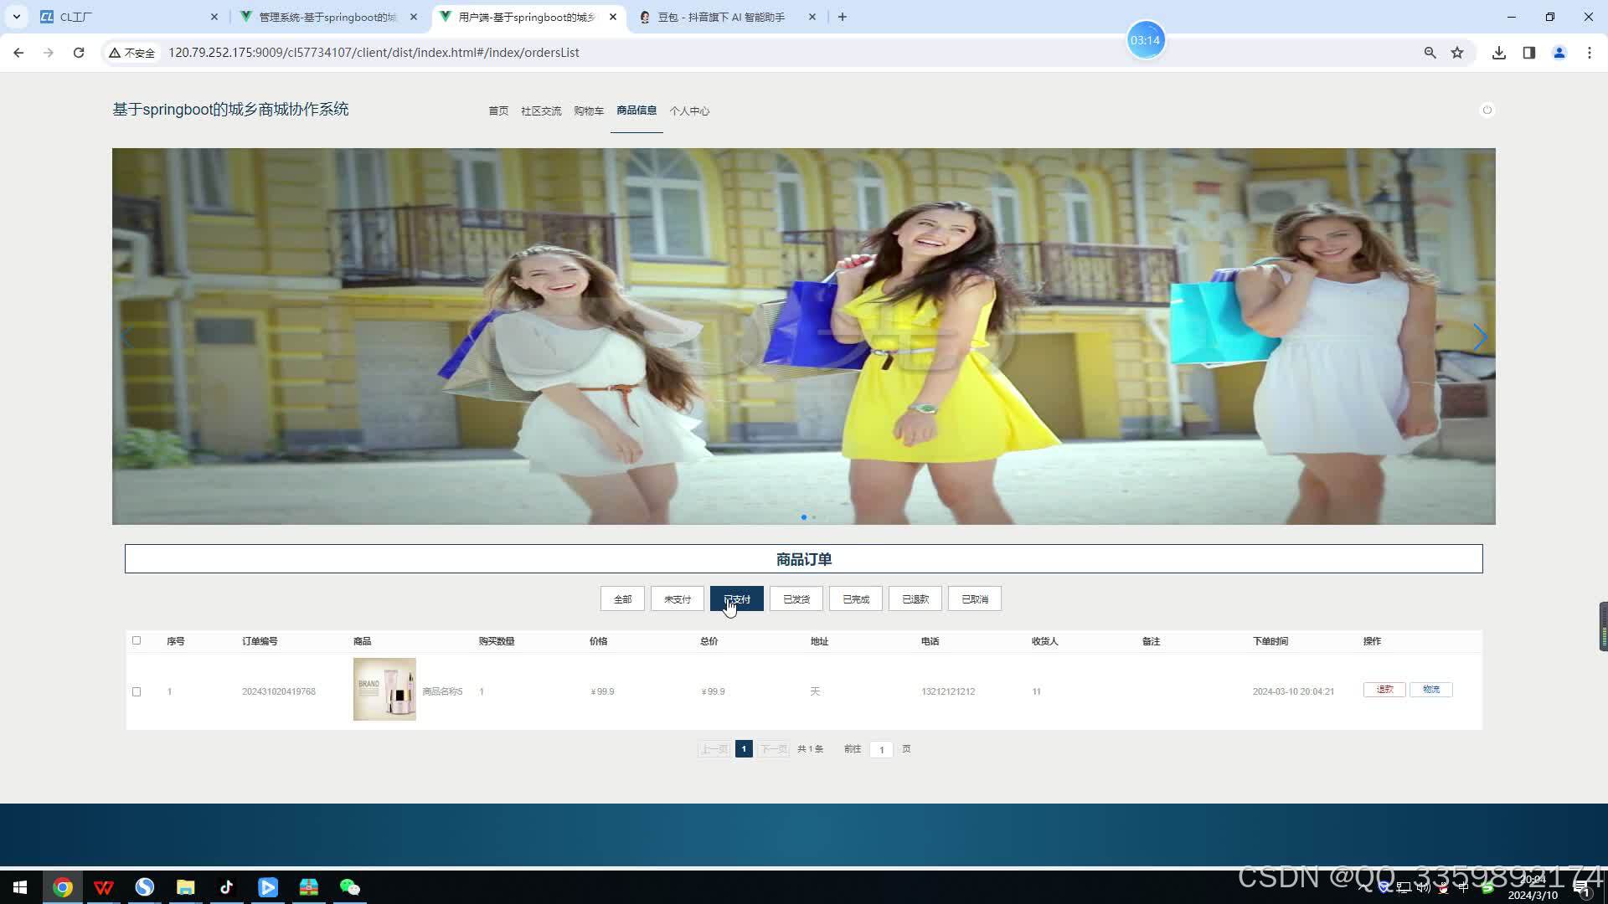Open WeChat from the taskbar
Image resolution: width=1608 pixels, height=904 pixels.
pos(350,887)
